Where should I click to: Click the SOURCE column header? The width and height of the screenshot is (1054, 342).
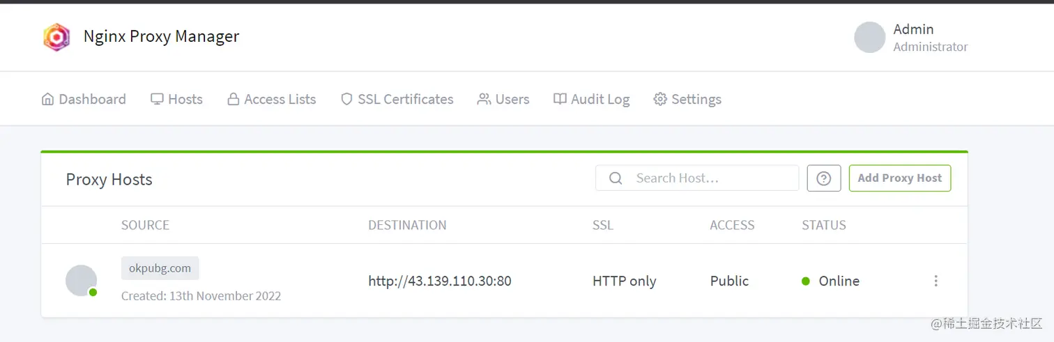(145, 225)
